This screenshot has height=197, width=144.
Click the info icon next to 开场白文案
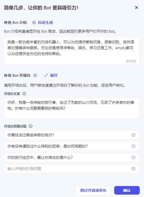[x=24, y=94]
